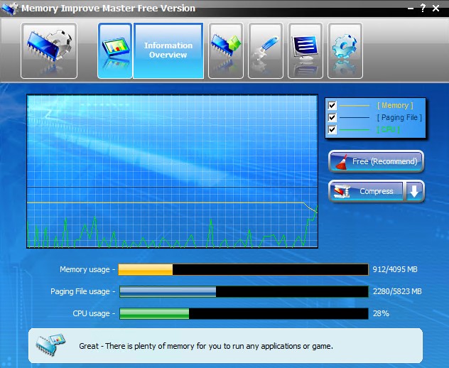The image size is (449, 368).
Task: Click the memory chip icon in status message
Action: click(50, 345)
